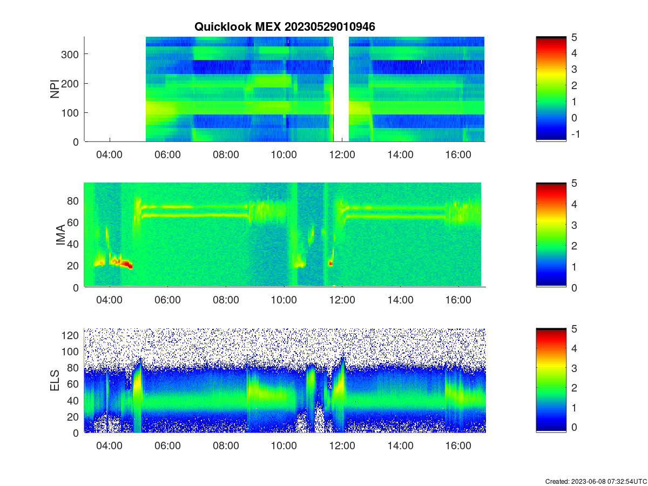The height and width of the screenshot is (486, 648).
Task: Click "06:00" on the IMA time axis
Action: coord(167,300)
